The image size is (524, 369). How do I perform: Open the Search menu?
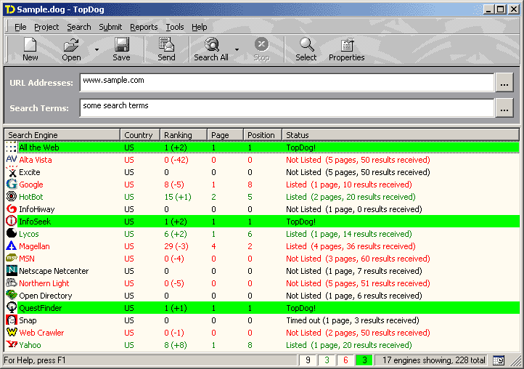pos(79,27)
